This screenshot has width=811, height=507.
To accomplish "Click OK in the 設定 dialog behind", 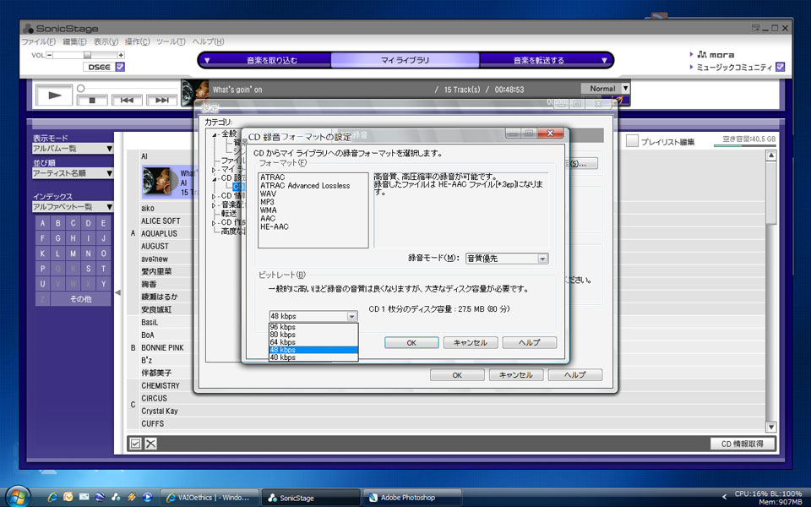I will coord(457,375).
